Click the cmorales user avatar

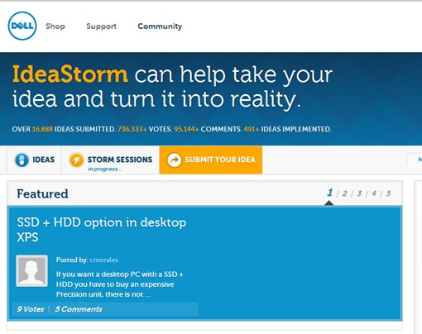[31, 271]
